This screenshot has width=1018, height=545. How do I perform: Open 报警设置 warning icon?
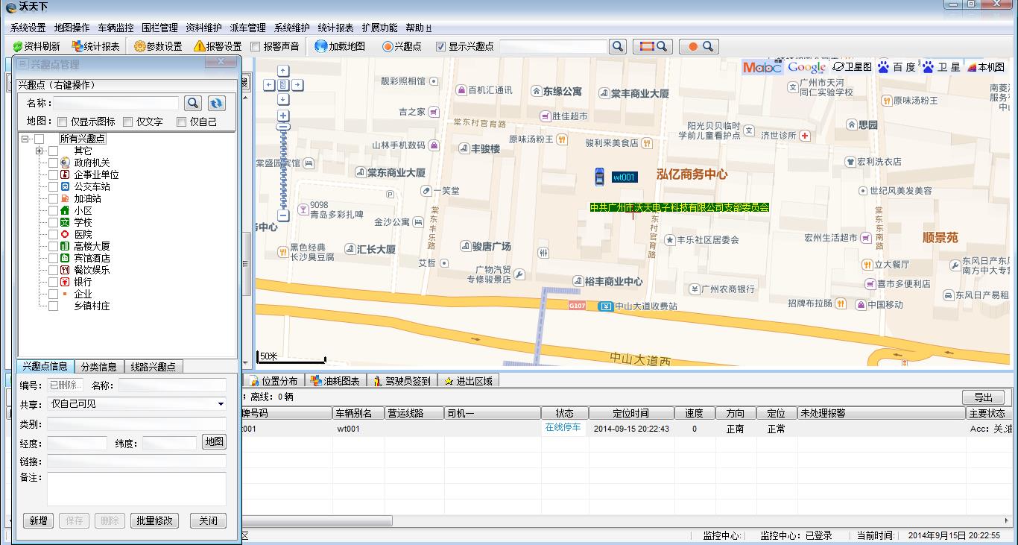[199, 46]
